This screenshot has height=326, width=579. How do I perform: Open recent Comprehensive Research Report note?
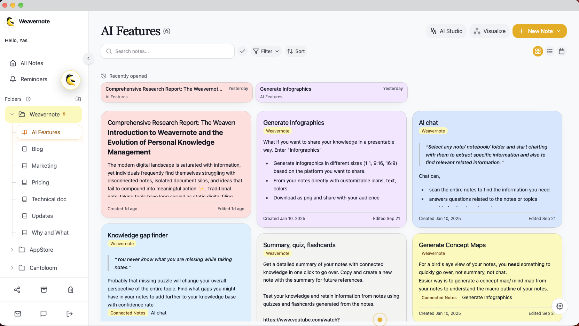[177, 92]
